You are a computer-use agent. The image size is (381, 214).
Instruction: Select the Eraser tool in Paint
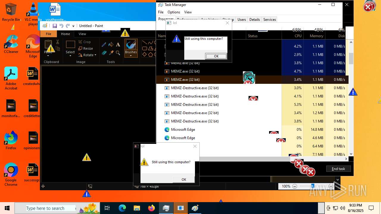pos(104,53)
